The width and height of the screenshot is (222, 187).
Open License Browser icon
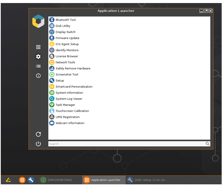pyautogui.click(x=52, y=56)
